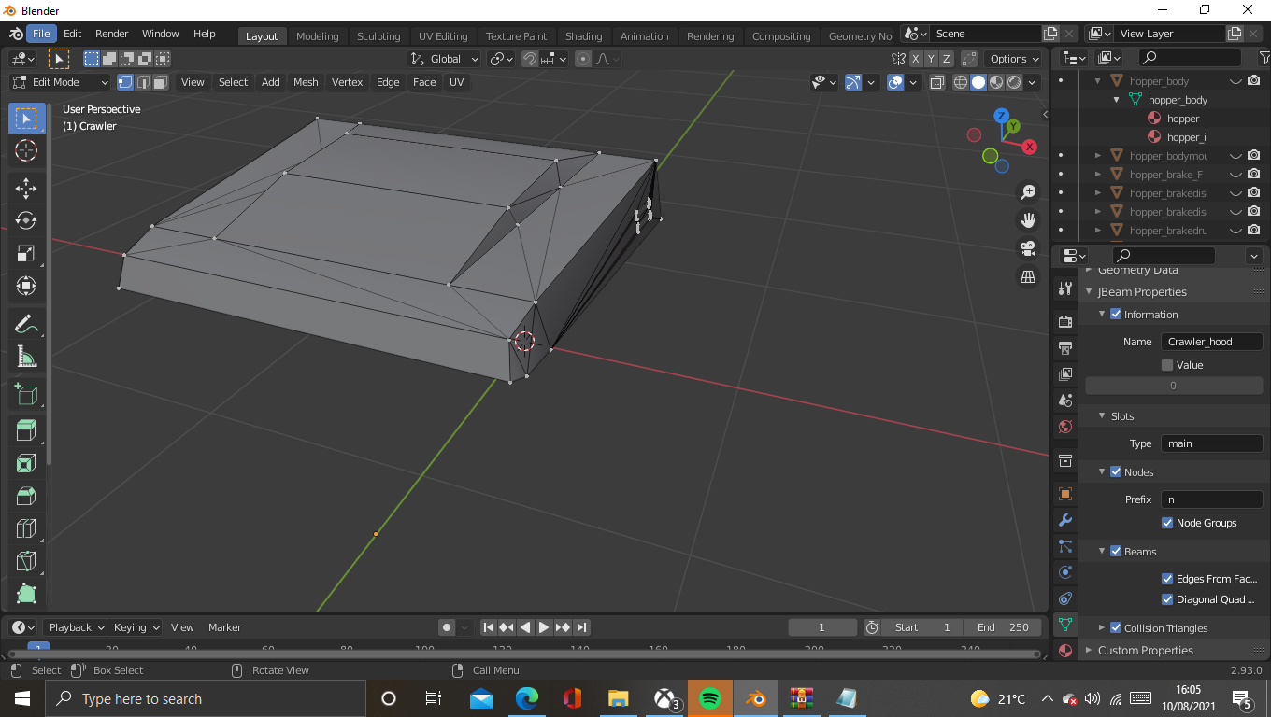Open the Render properties tab
Screen dimensions: 1271x717
(1065, 321)
